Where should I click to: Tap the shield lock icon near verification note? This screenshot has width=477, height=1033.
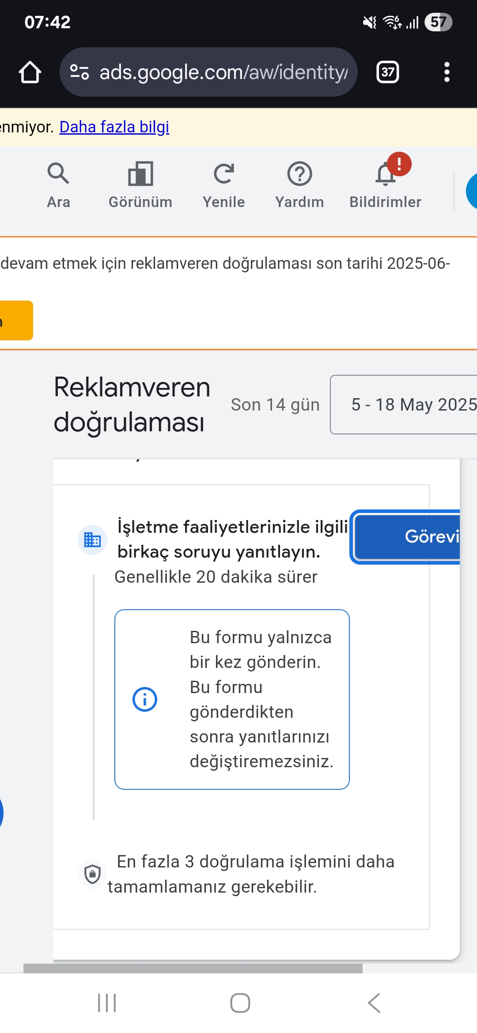92,874
